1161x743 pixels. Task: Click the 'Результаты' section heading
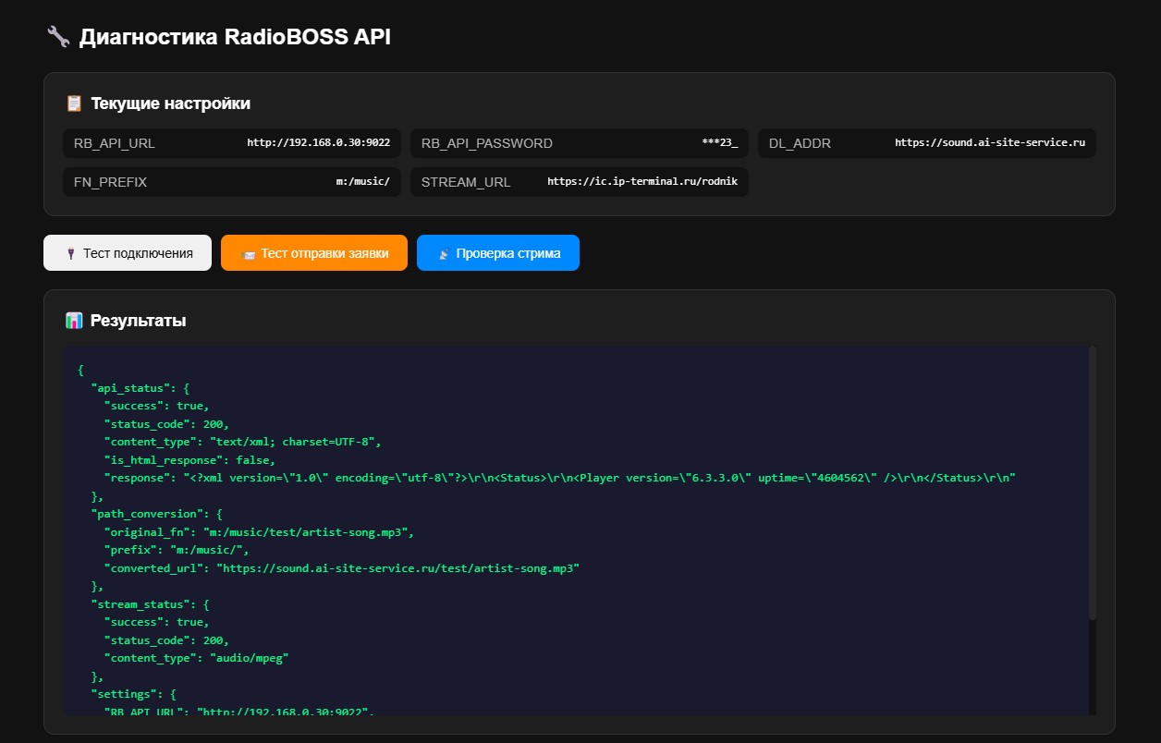(x=139, y=321)
